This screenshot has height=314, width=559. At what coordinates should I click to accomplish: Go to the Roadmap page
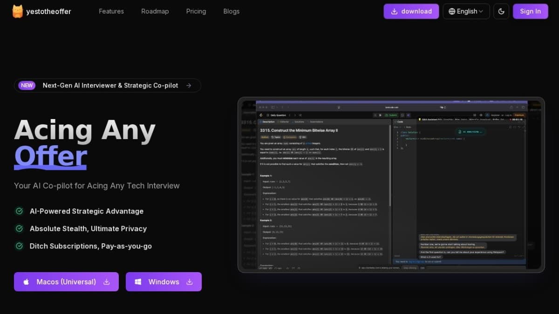click(155, 11)
